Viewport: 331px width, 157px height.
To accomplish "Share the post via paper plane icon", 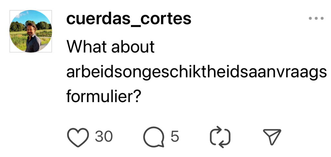I will 272,137.
